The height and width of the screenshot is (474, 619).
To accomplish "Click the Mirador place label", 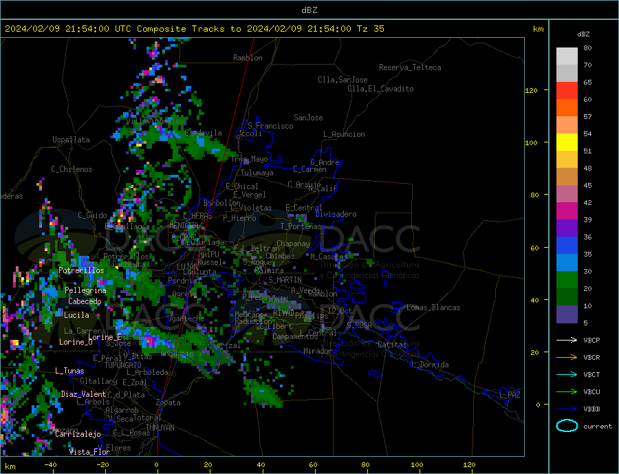I will click(x=318, y=351).
